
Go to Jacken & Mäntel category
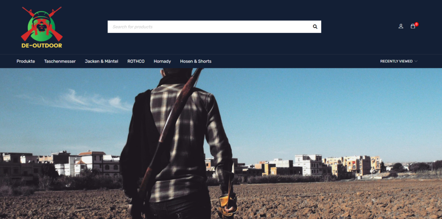coord(101,61)
